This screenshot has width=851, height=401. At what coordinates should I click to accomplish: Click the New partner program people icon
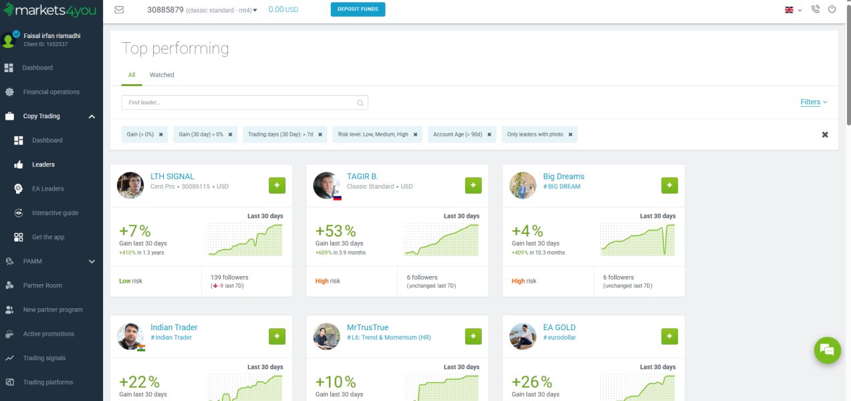click(x=9, y=309)
